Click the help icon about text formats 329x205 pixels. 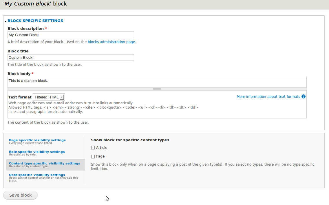[x=304, y=96]
